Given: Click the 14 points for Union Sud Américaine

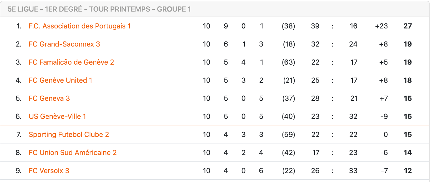Looking at the screenshot, I should click(408, 153).
